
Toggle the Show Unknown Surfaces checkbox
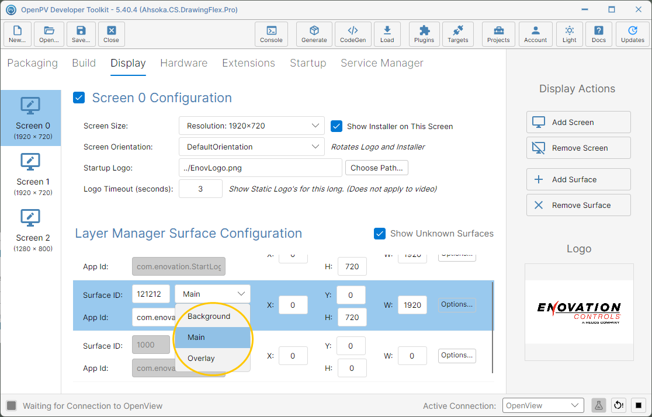(x=380, y=234)
